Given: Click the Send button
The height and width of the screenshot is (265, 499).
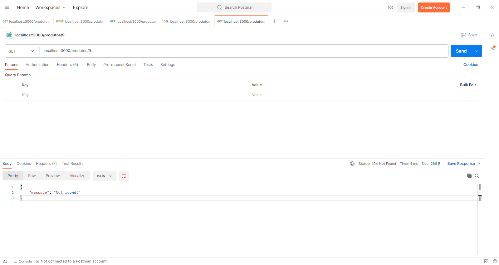Looking at the screenshot, I should tap(461, 51).
